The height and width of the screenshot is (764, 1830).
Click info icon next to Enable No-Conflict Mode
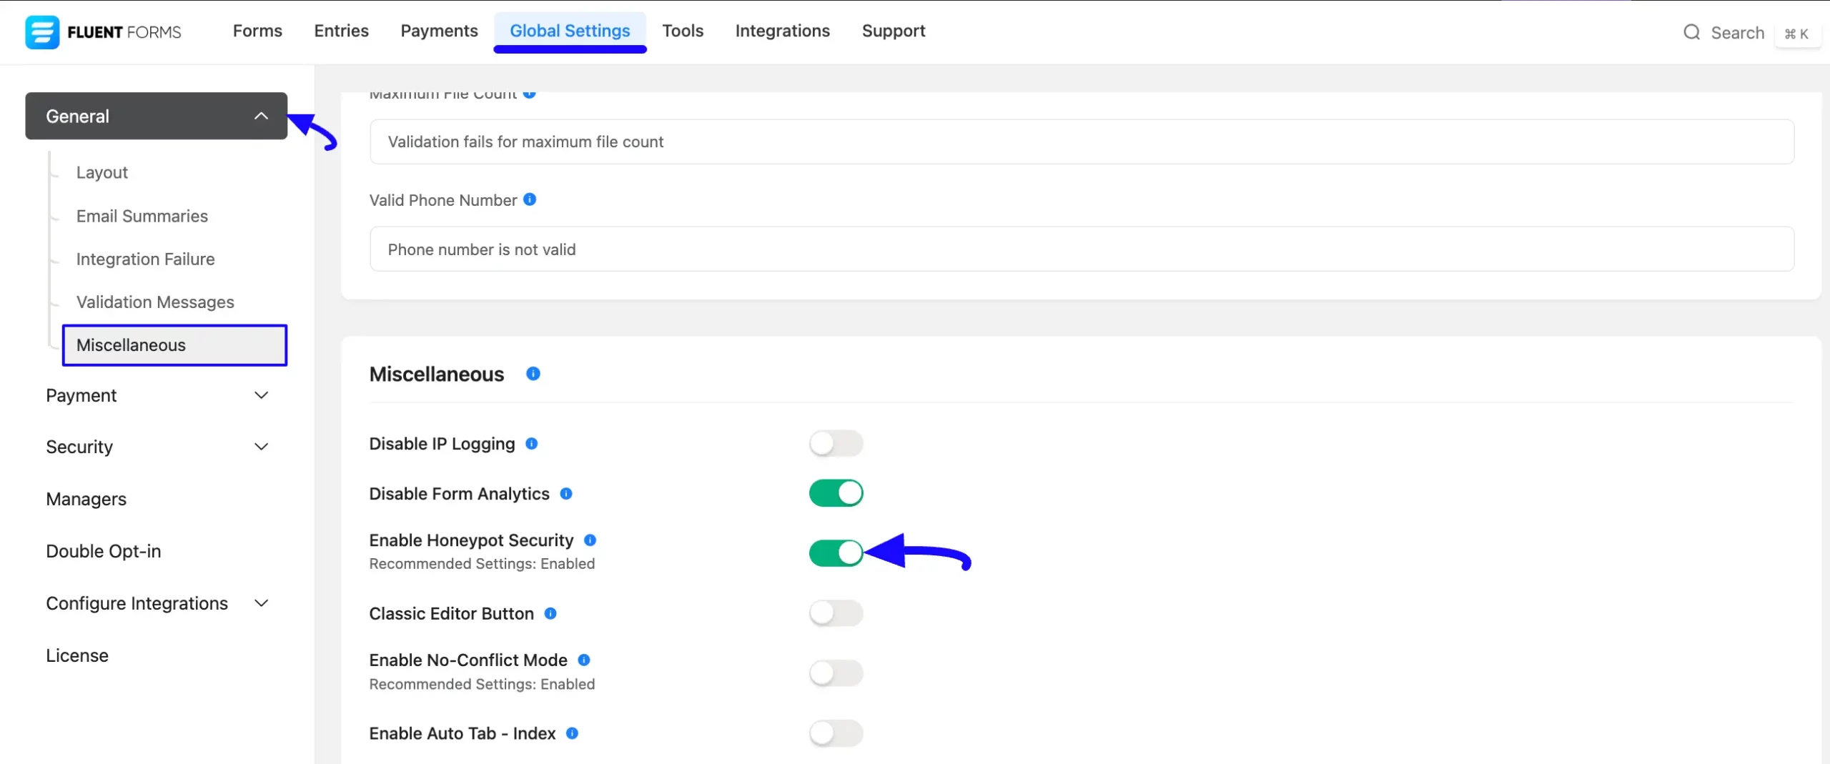point(584,660)
